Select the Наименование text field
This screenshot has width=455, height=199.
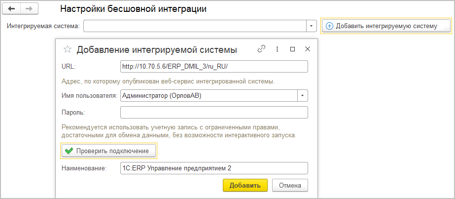coord(214,168)
